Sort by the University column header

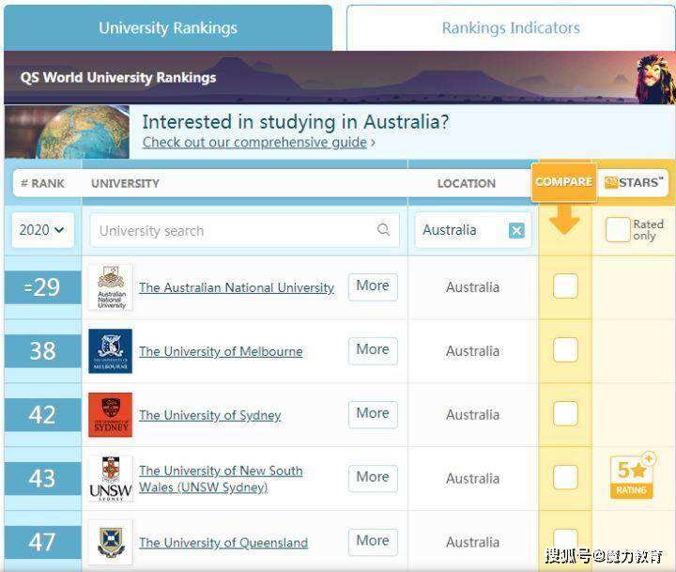[x=125, y=183]
